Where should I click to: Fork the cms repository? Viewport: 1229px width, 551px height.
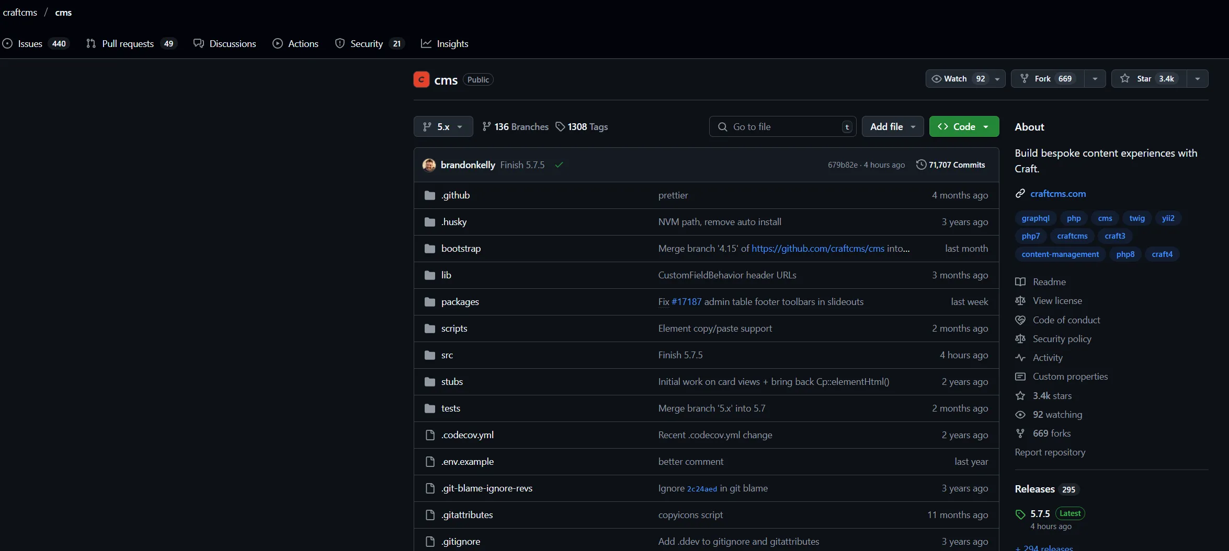(1048, 79)
